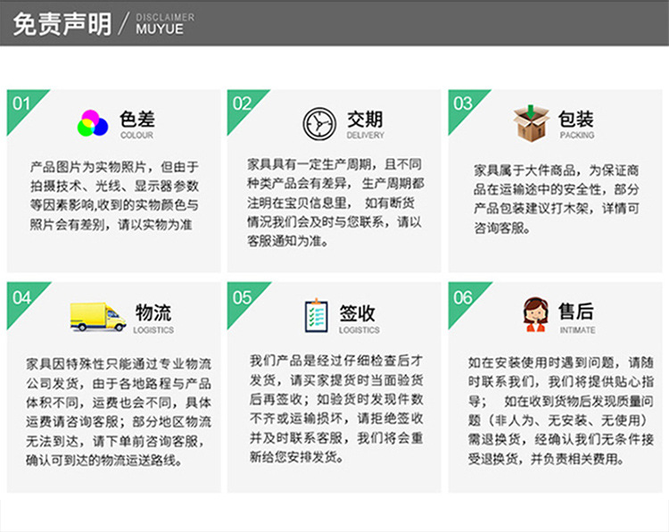Click the line 家具因特殊性只能通过专业物流

[x=119, y=364]
